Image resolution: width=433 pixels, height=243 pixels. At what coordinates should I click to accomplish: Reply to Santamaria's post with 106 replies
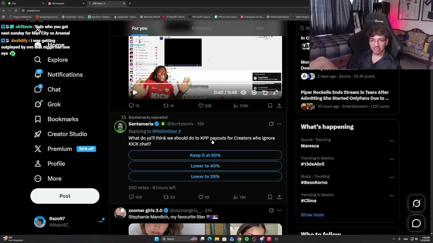coord(135,197)
